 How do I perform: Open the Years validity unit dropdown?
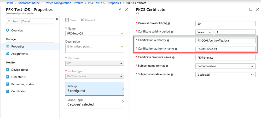click(204, 32)
